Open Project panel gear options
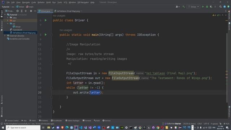 (31, 11)
